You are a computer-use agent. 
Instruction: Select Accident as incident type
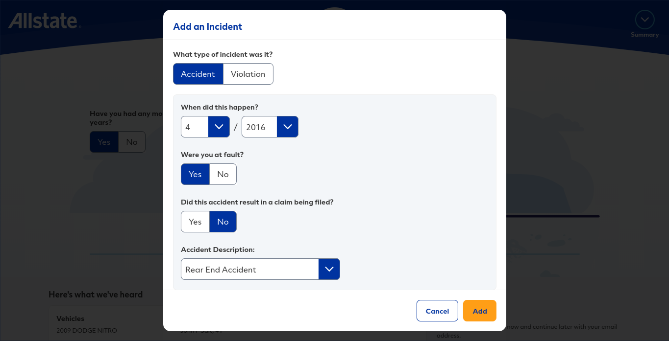coord(198,74)
